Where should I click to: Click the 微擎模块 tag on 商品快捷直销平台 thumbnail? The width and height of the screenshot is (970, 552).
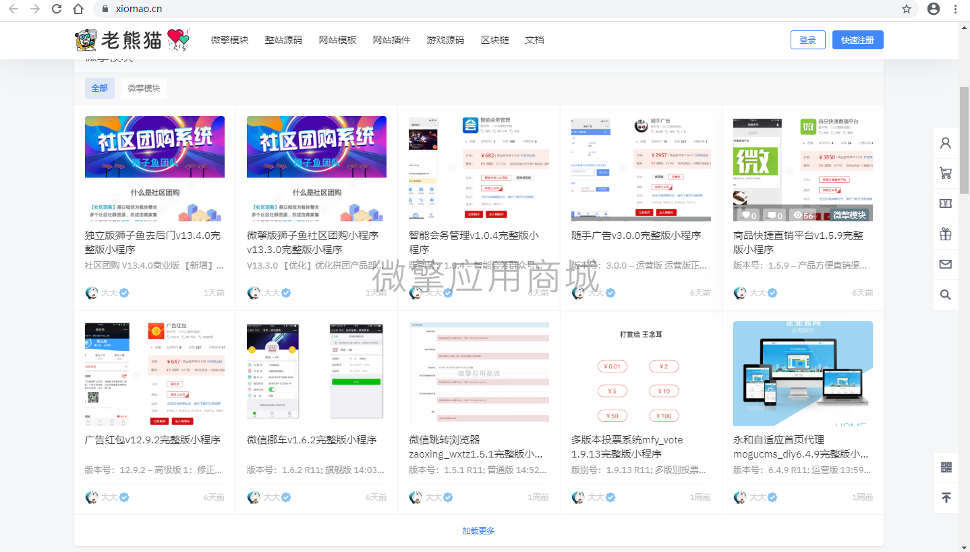pos(849,215)
